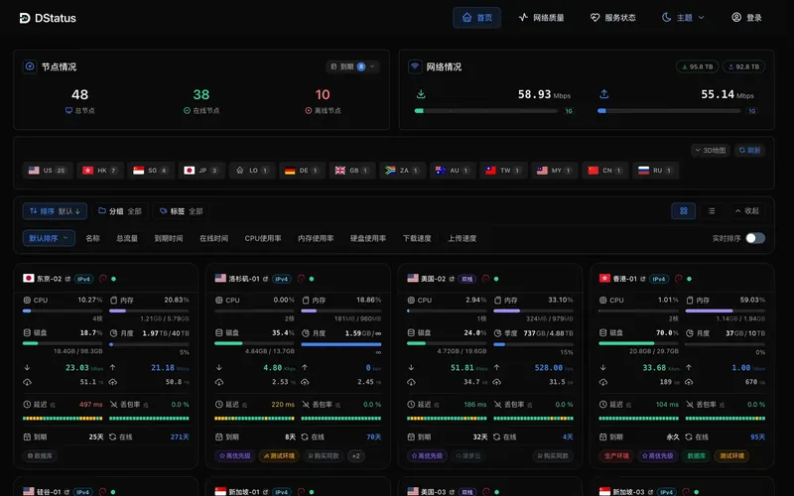The height and width of the screenshot is (496, 794).
Task: Open the 分组 全部 group dropdown
Action: click(x=119, y=211)
